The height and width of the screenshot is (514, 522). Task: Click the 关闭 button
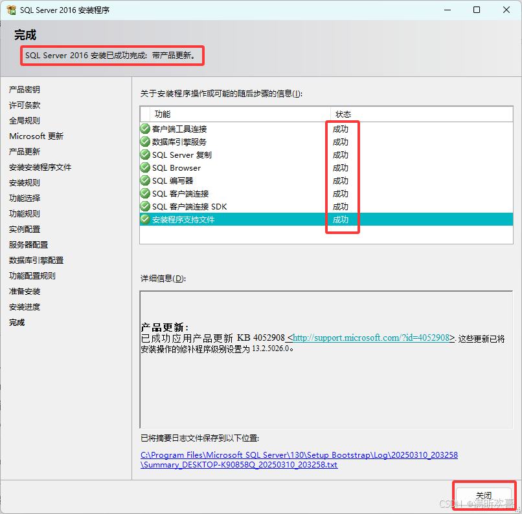(x=483, y=495)
